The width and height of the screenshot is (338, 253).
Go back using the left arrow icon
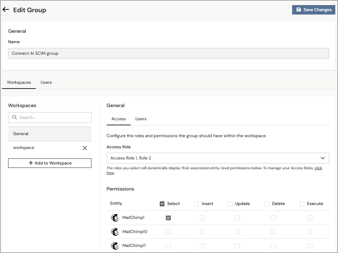tap(6, 9)
